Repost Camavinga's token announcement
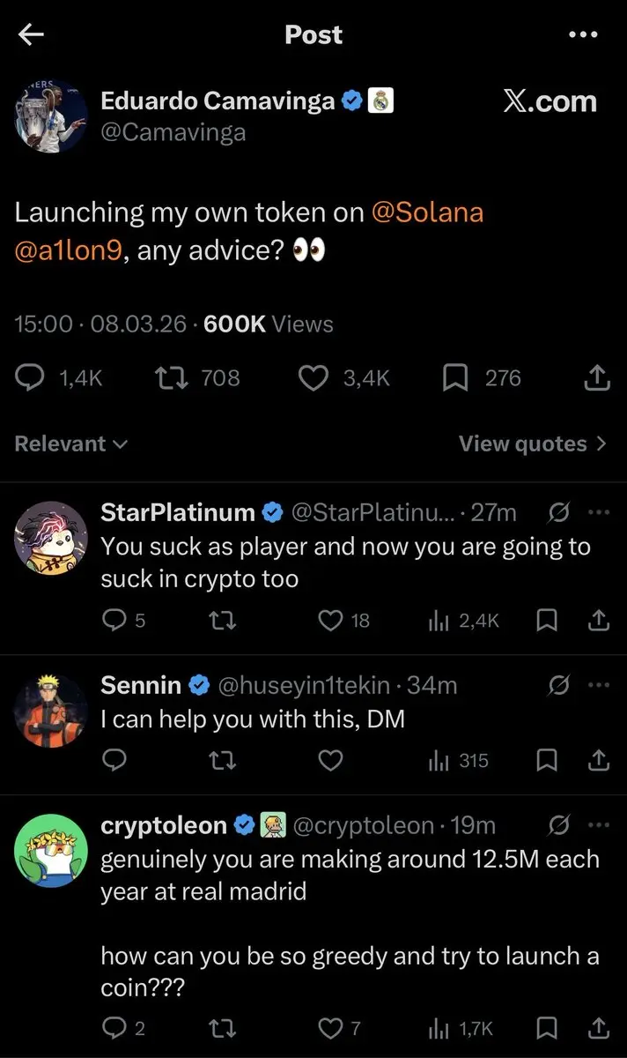This screenshot has width=627, height=1058. pyautogui.click(x=167, y=378)
